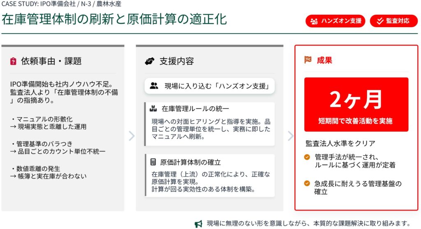Click the handshake icon beside 支援内容
421x229 pixels.
(149, 62)
